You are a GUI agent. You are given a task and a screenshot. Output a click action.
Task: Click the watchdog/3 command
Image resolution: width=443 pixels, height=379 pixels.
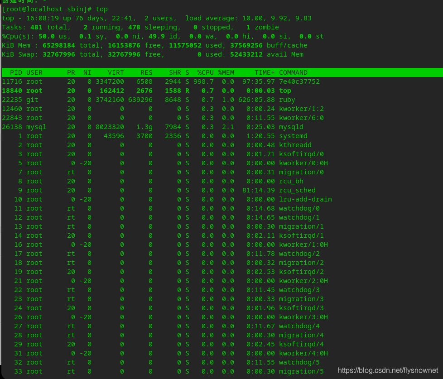tap(299, 290)
